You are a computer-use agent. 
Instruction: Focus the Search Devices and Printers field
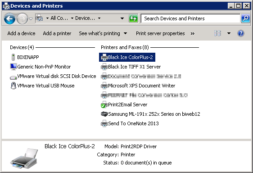click(190, 18)
